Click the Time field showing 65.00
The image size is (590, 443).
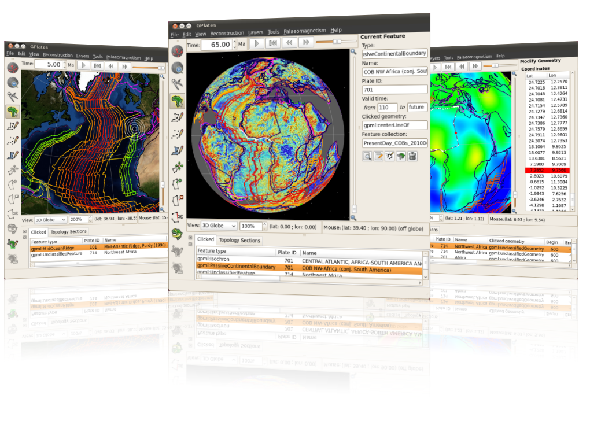click(x=216, y=45)
